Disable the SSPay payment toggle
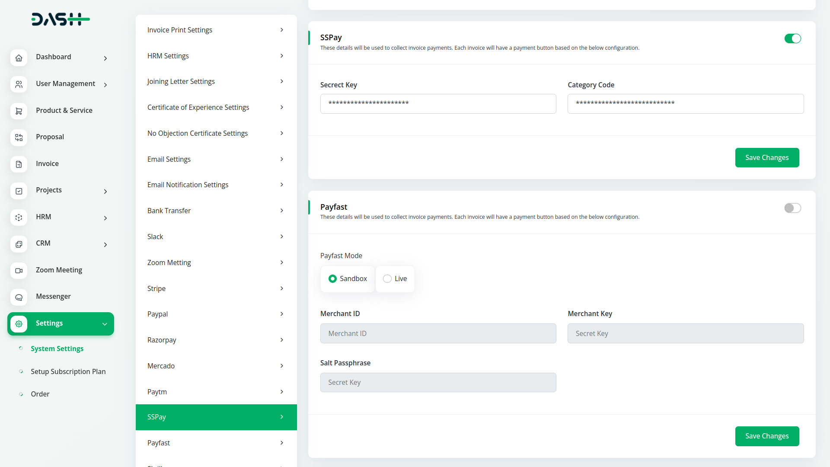This screenshot has height=467, width=830. point(792,38)
